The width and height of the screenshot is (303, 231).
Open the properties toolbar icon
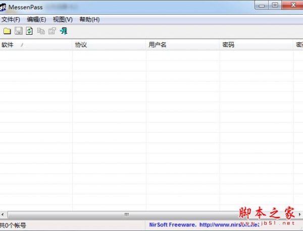pos(52,31)
